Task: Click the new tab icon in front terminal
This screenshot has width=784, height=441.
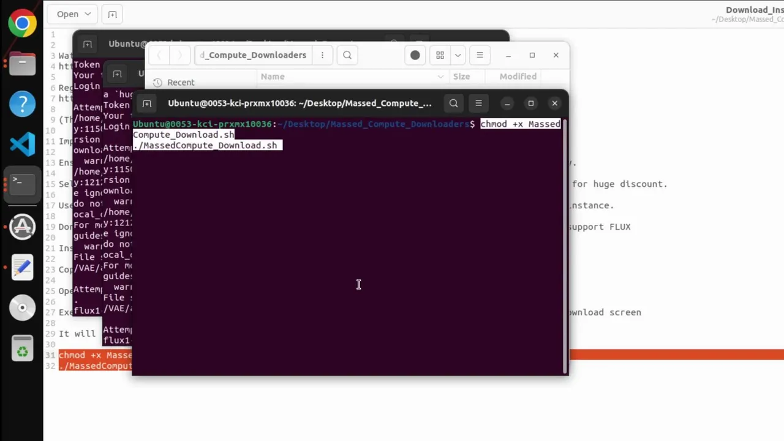Action: (147, 104)
